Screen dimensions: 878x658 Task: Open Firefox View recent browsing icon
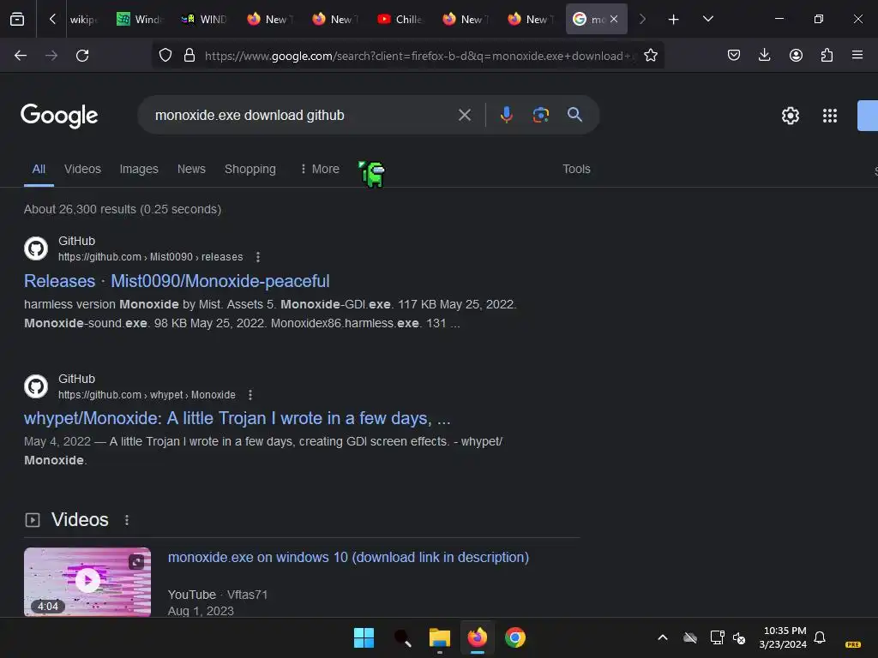(x=17, y=19)
